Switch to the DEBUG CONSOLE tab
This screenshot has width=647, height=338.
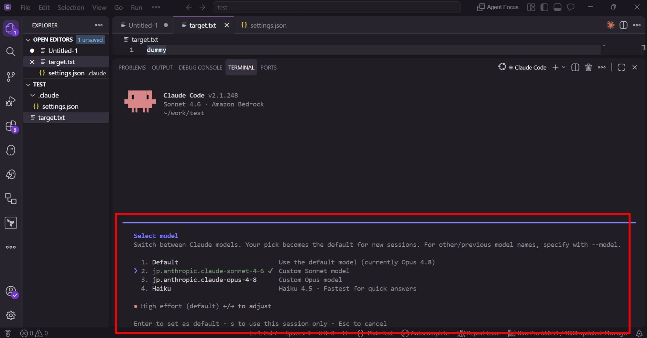pyautogui.click(x=200, y=67)
